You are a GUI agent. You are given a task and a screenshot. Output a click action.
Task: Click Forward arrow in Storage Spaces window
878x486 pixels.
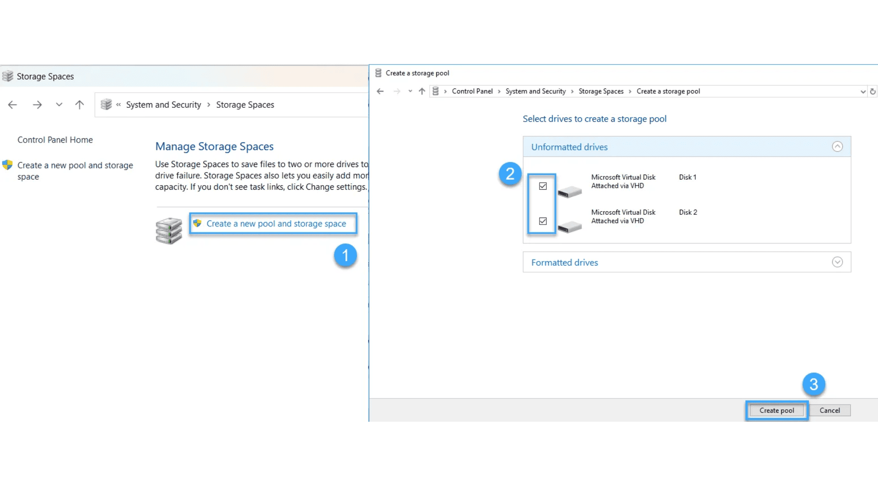tap(38, 105)
